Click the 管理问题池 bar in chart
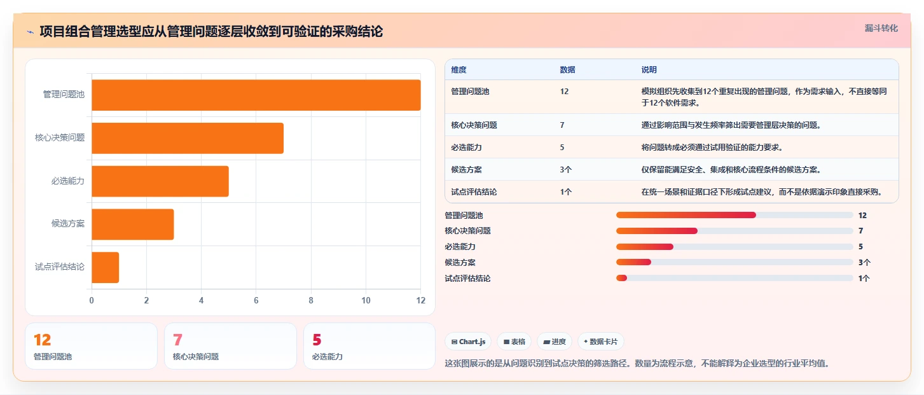The width and height of the screenshot is (924, 395). tap(256, 95)
